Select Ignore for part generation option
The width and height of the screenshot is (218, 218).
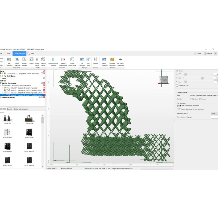[x=180, y=109]
